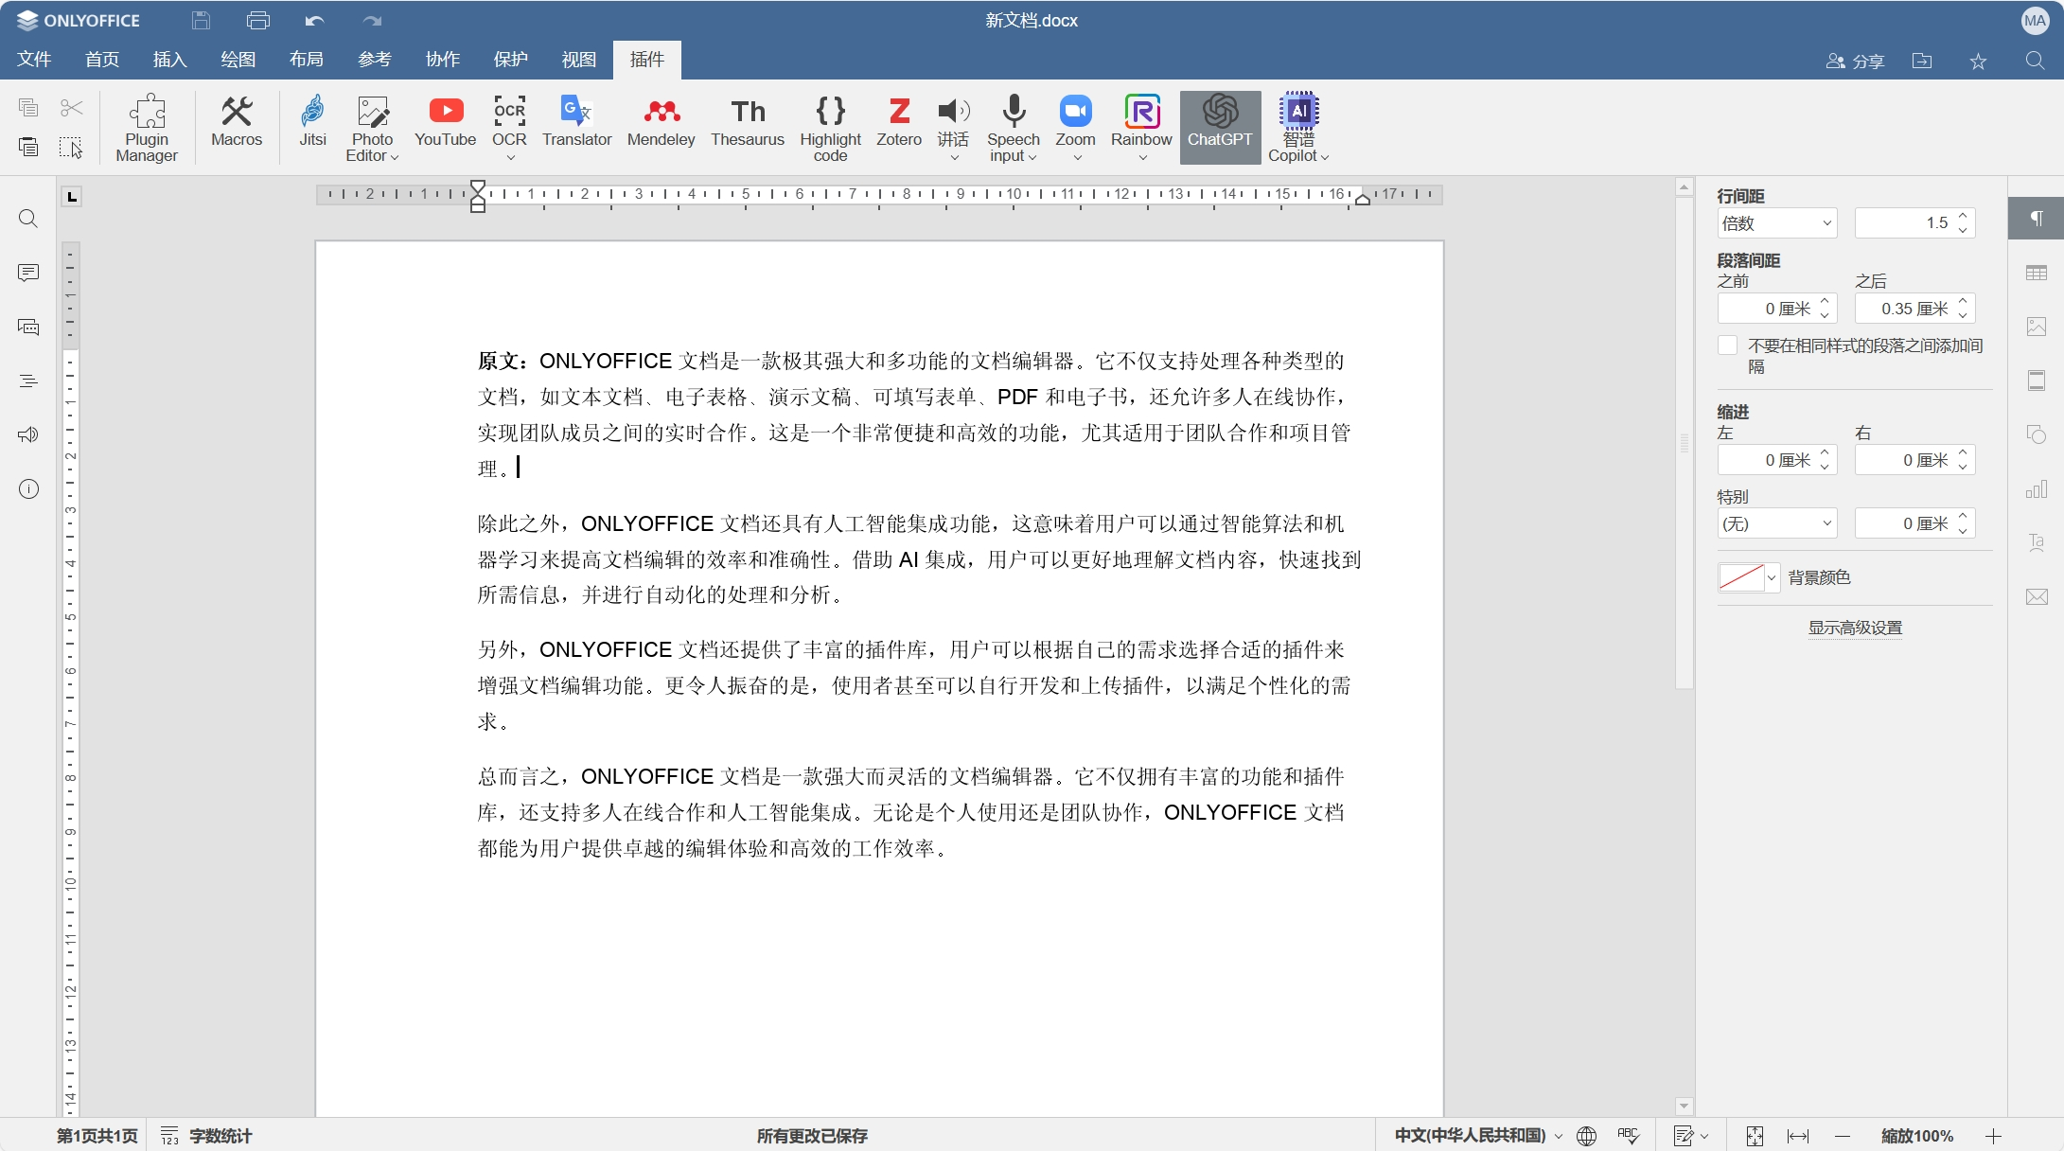Click the line spacing value field 1.5
The width and height of the screenshot is (2064, 1151).
click(1904, 223)
